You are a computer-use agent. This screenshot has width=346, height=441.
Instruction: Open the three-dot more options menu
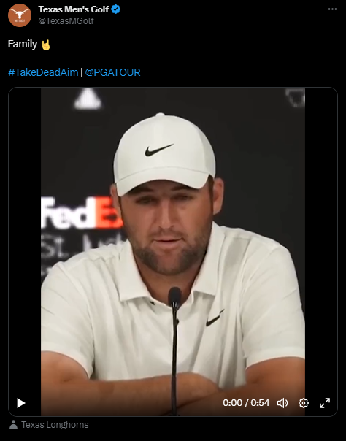332,9
